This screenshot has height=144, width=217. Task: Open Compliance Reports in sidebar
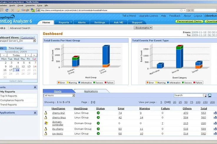(12, 100)
